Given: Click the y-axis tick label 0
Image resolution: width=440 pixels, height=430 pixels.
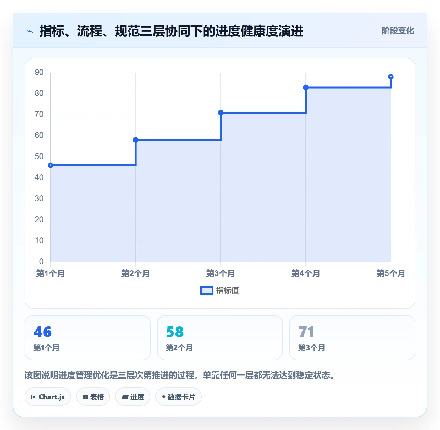Looking at the screenshot, I should tap(41, 262).
